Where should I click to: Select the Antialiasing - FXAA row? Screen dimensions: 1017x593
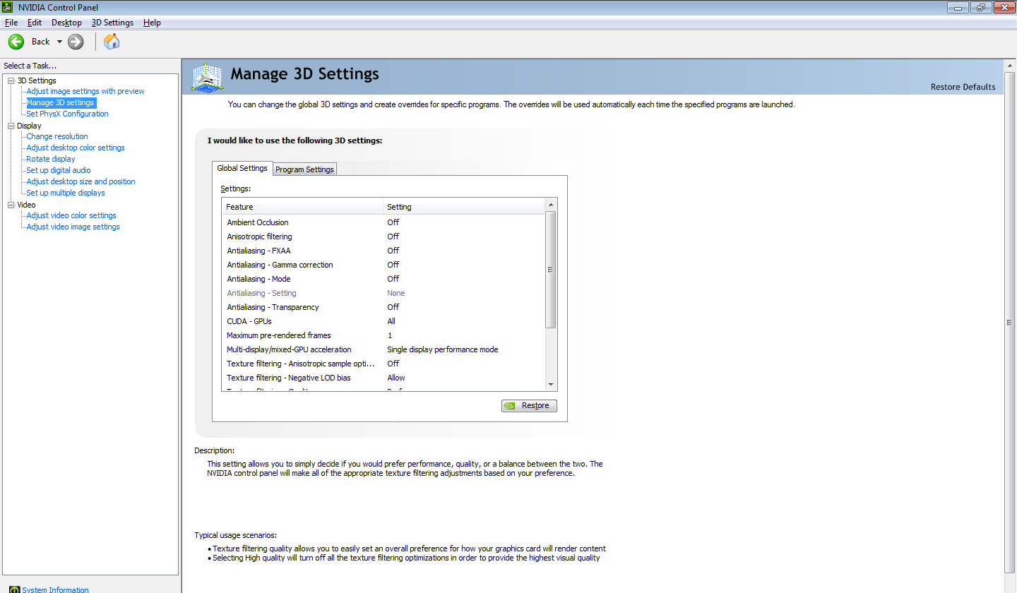383,251
